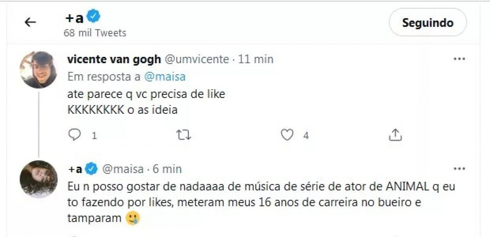Open the @maisa mention link
The width and height of the screenshot is (490, 237).
[165, 77]
